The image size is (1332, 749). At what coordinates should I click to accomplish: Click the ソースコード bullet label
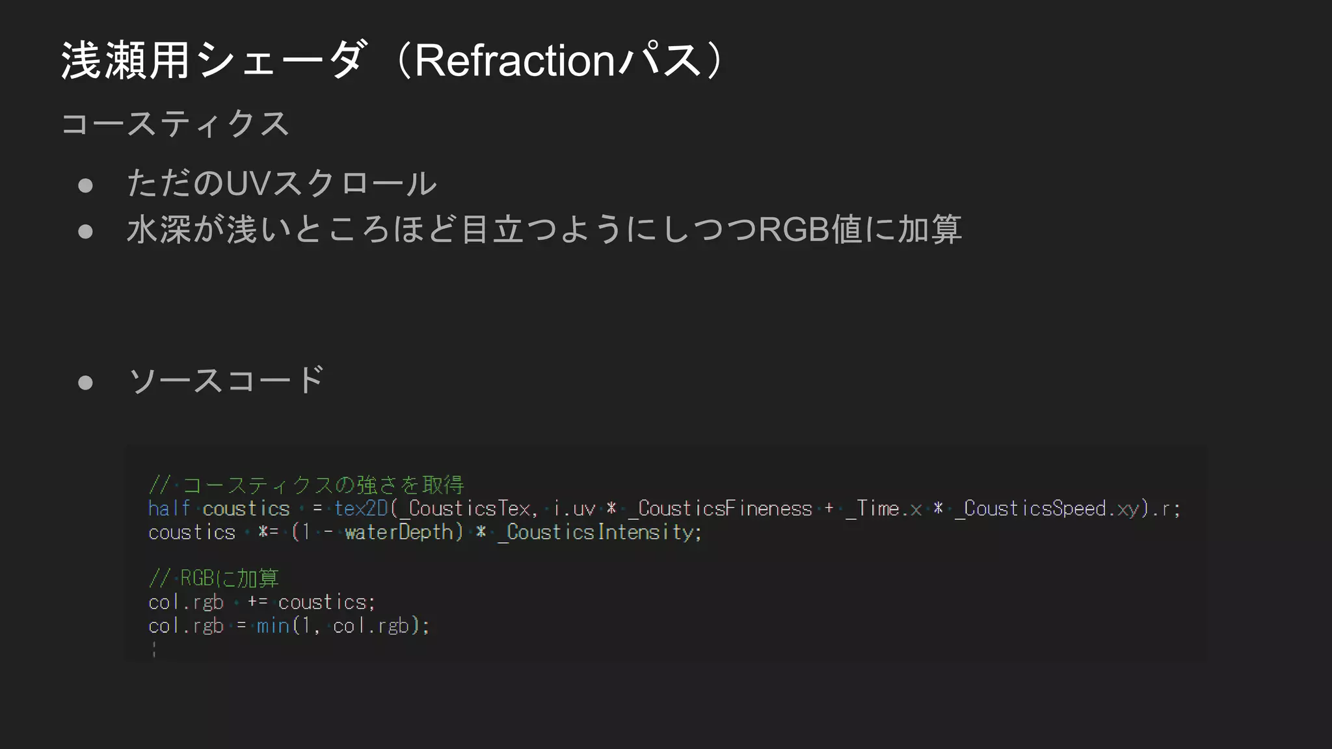(x=226, y=380)
